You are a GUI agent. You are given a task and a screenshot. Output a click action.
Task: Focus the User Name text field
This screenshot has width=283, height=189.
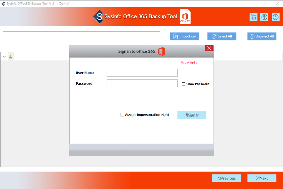[x=142, y=73]
